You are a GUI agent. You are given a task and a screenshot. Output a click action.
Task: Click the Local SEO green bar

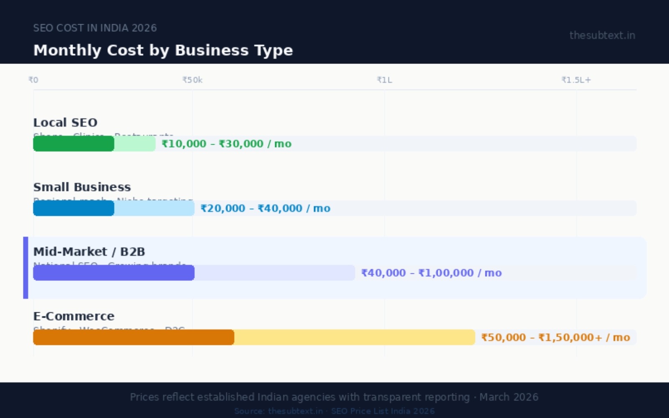tap(73, 144)
